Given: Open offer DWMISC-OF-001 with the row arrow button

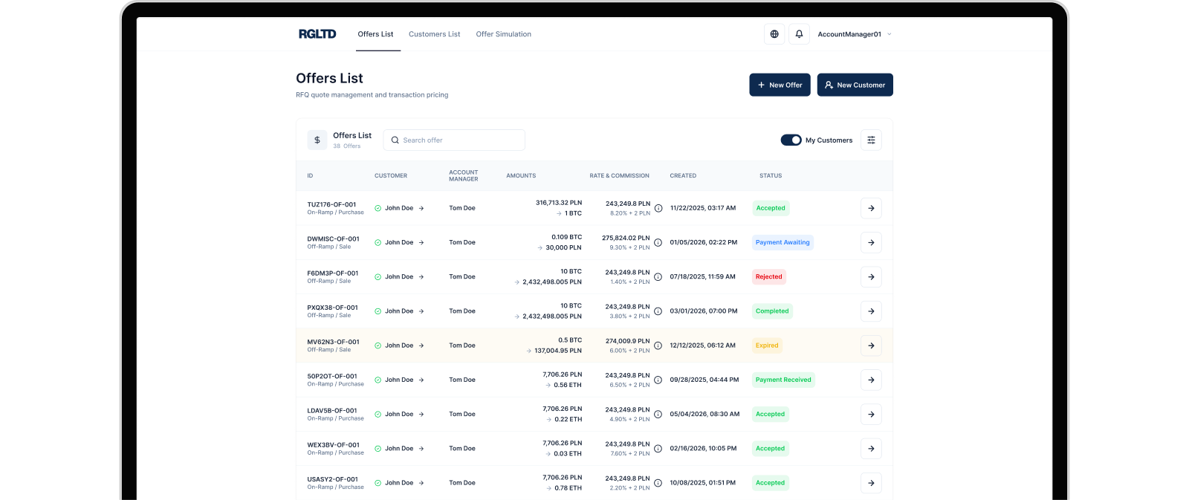Looking at the screenshot, I should pyautogui.click(x=871, y=242).
